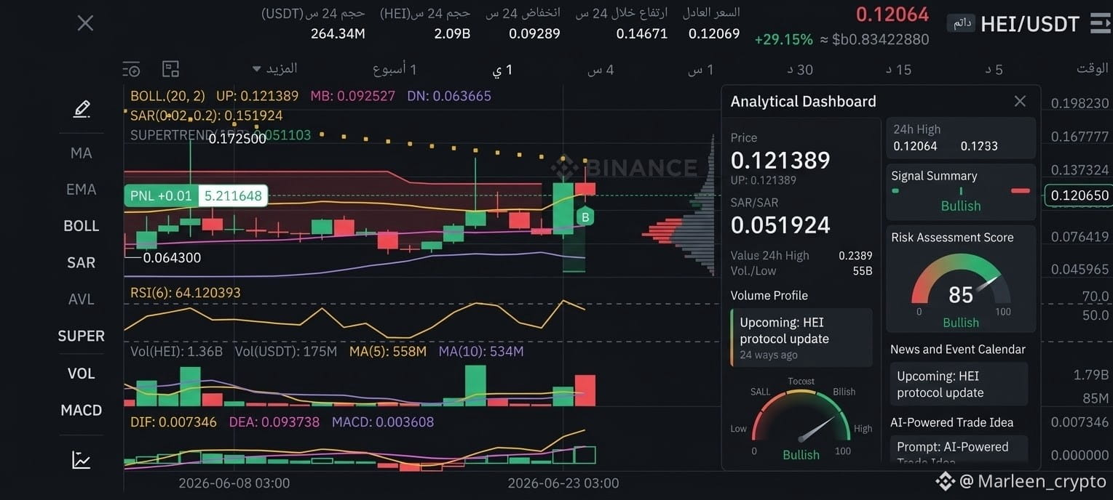Click the DIF: 0.007346 MACD label
The image size is (1113, 500).
tap(173, 422)
